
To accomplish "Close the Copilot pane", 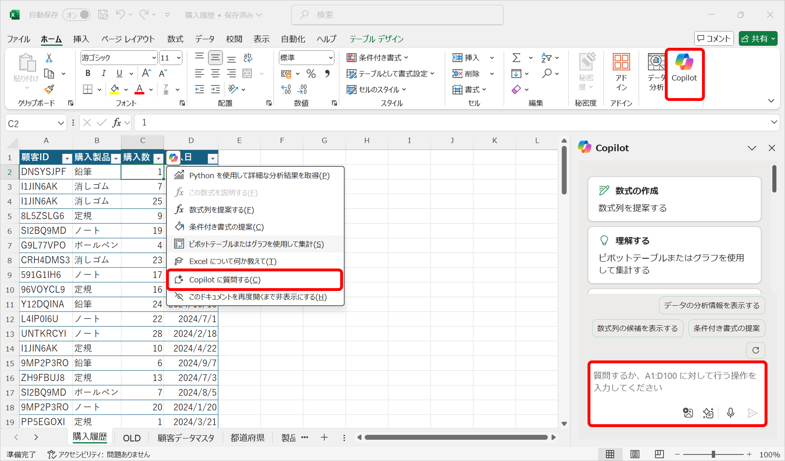I will click(772, 148).
